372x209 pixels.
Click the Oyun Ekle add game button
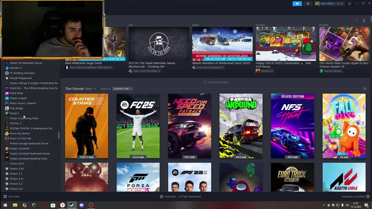tap(11, 197)
